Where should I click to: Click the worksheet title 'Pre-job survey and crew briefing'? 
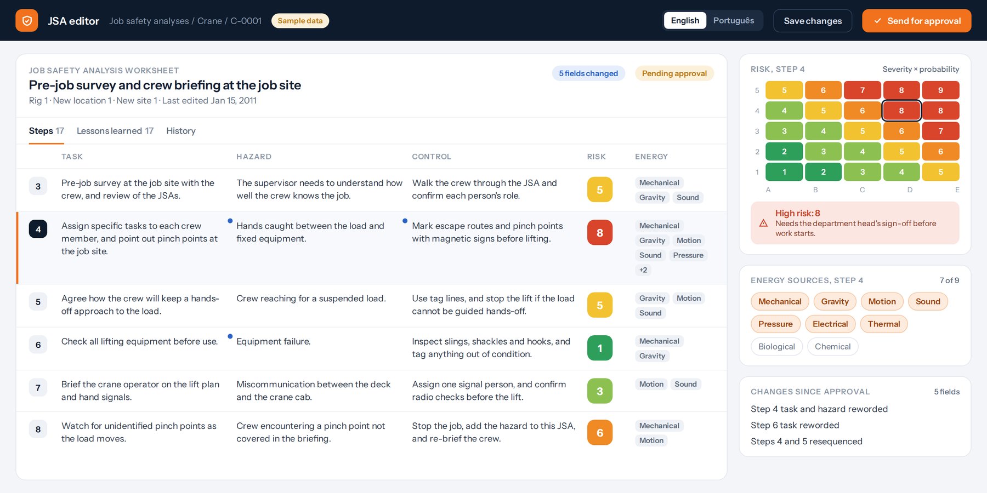[x=164, y=85]
